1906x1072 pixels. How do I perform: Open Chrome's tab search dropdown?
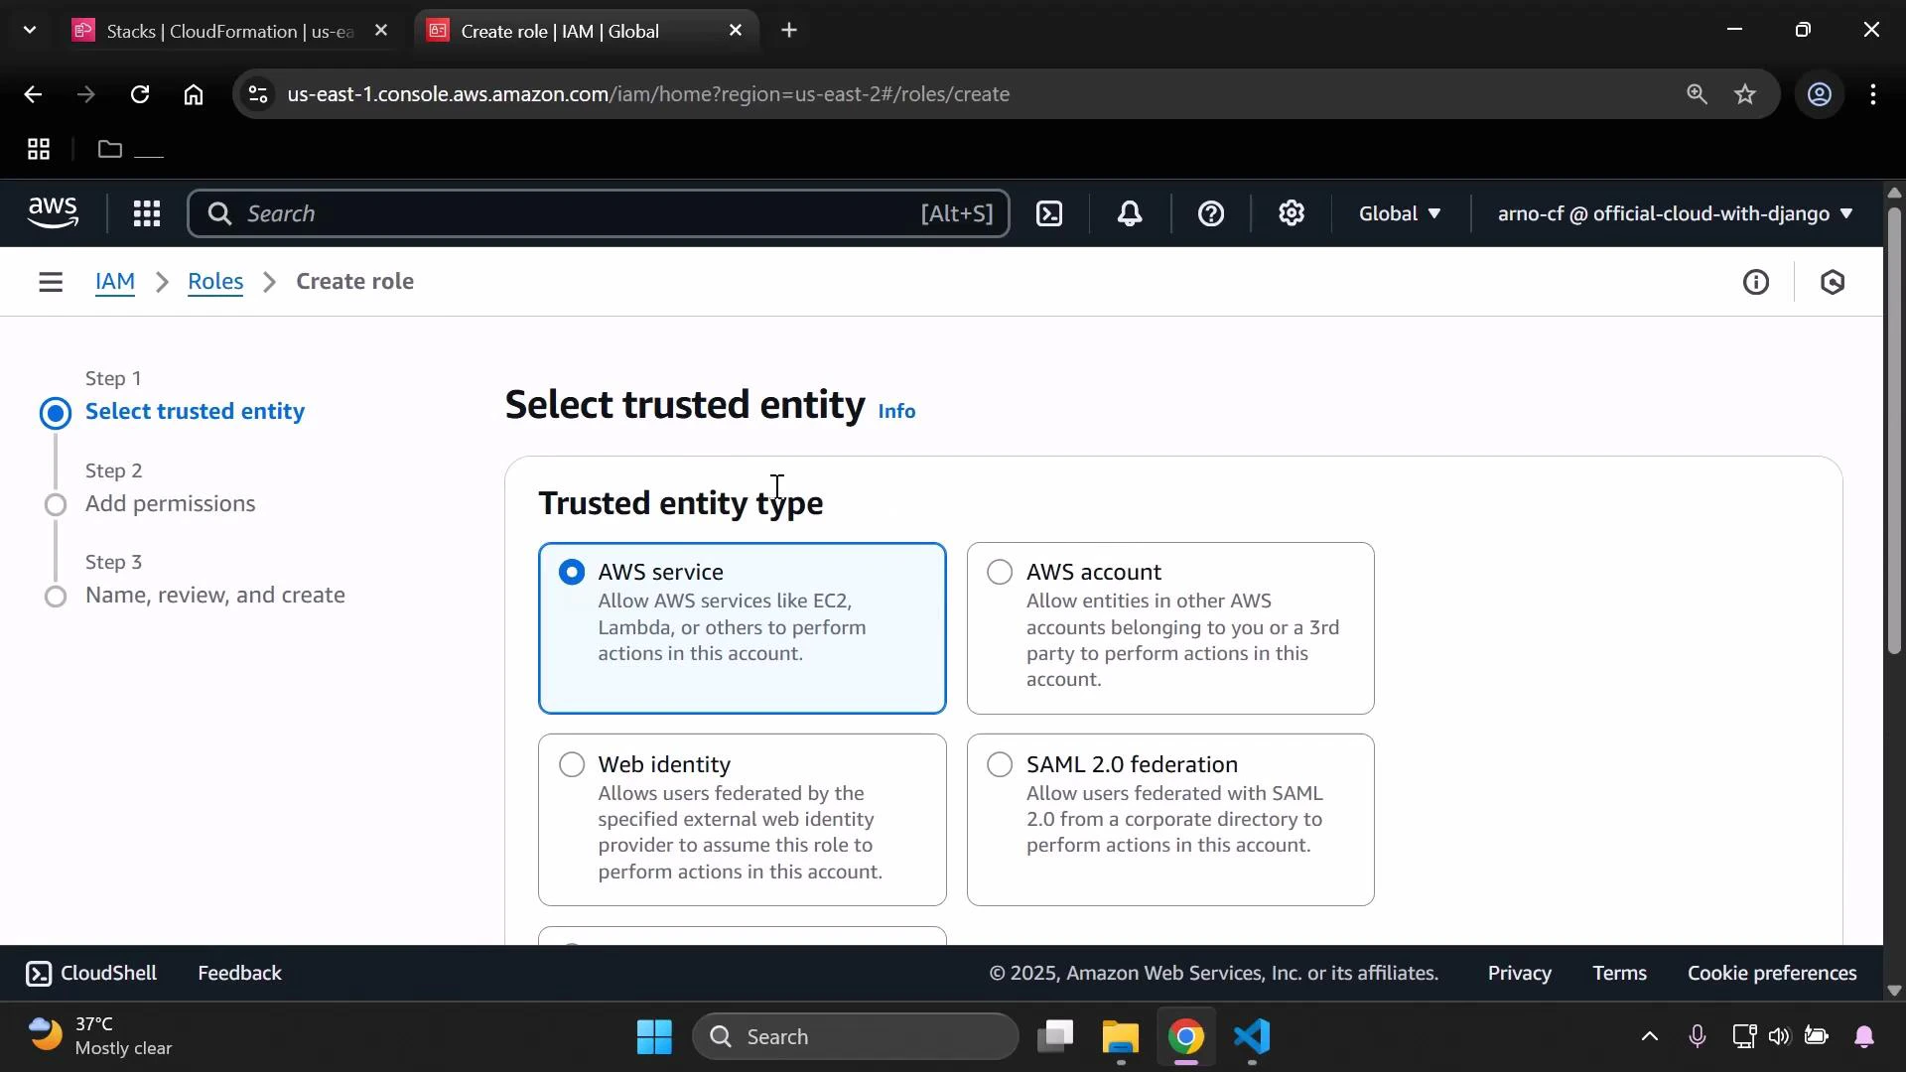pos(30,30)
